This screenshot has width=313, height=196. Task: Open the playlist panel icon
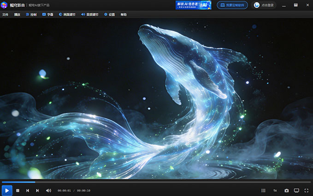(x=263, y=190)
